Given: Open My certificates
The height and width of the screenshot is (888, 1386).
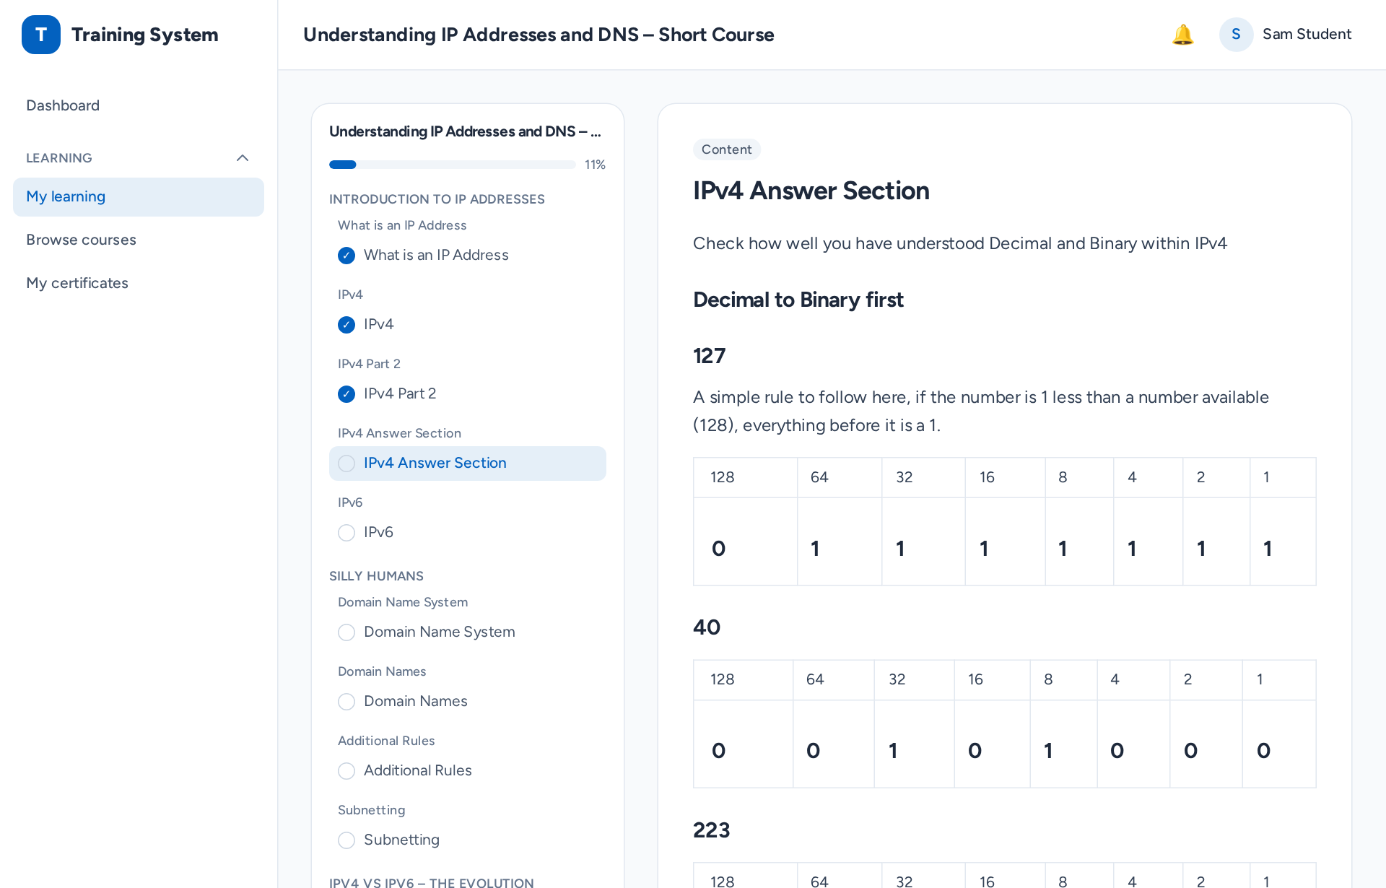Looking at the screenshot, I should tap(139, 283).
